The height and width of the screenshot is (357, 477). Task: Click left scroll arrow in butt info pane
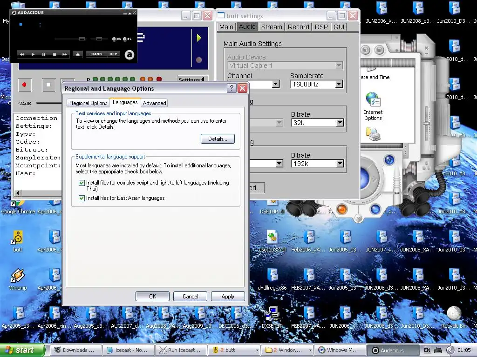(18, 193)
